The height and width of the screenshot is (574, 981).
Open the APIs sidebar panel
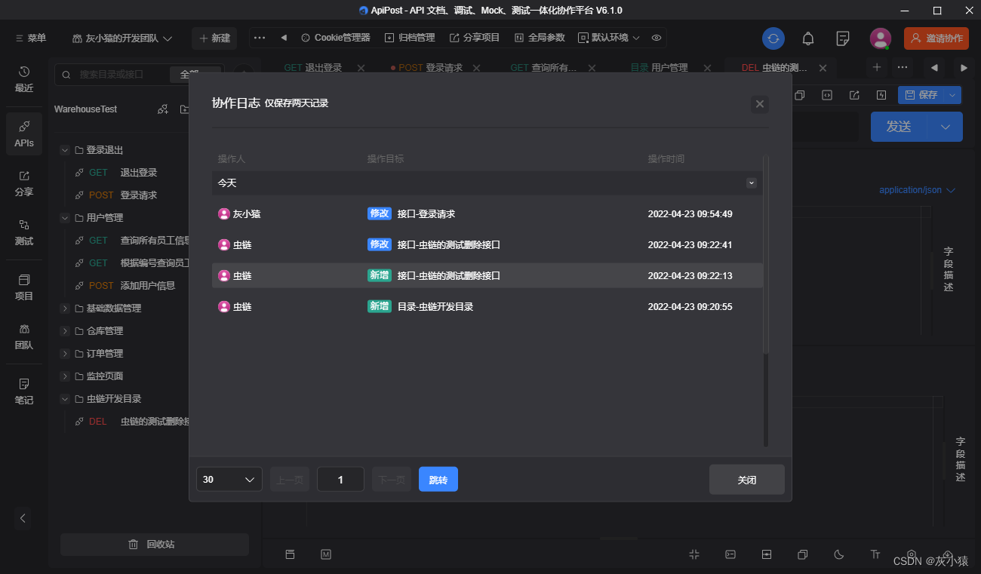point(24,134)
